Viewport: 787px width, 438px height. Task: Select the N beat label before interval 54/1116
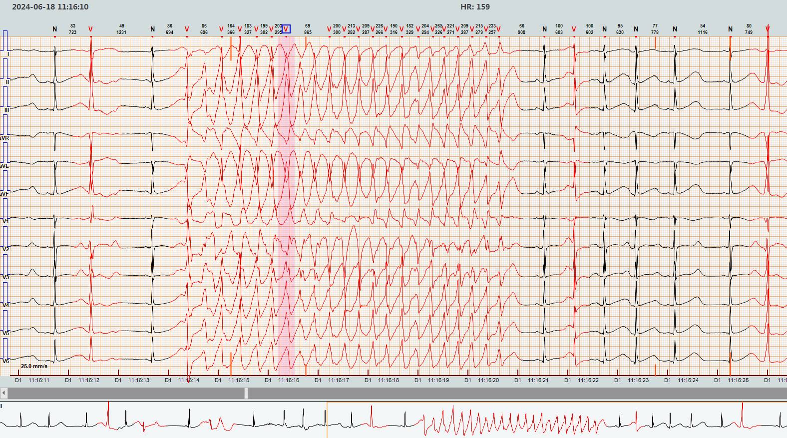[x=675, y=29]
